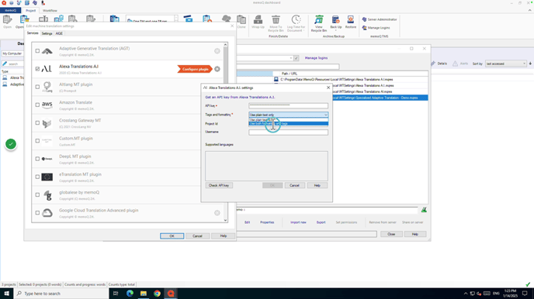Enable the Amazon Translate checkbox
Screen dimensions: 534x299
(37, 105)
